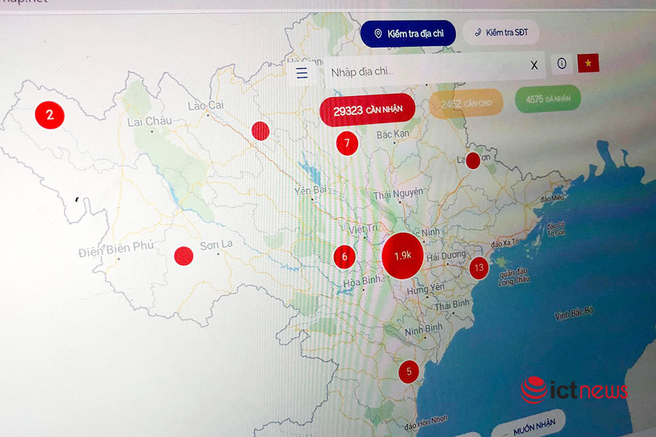Image resolution: width=656 pixels, height=437 pixels.
Task: Click the circular info icon near the flag
Action: tap(562, 64)
